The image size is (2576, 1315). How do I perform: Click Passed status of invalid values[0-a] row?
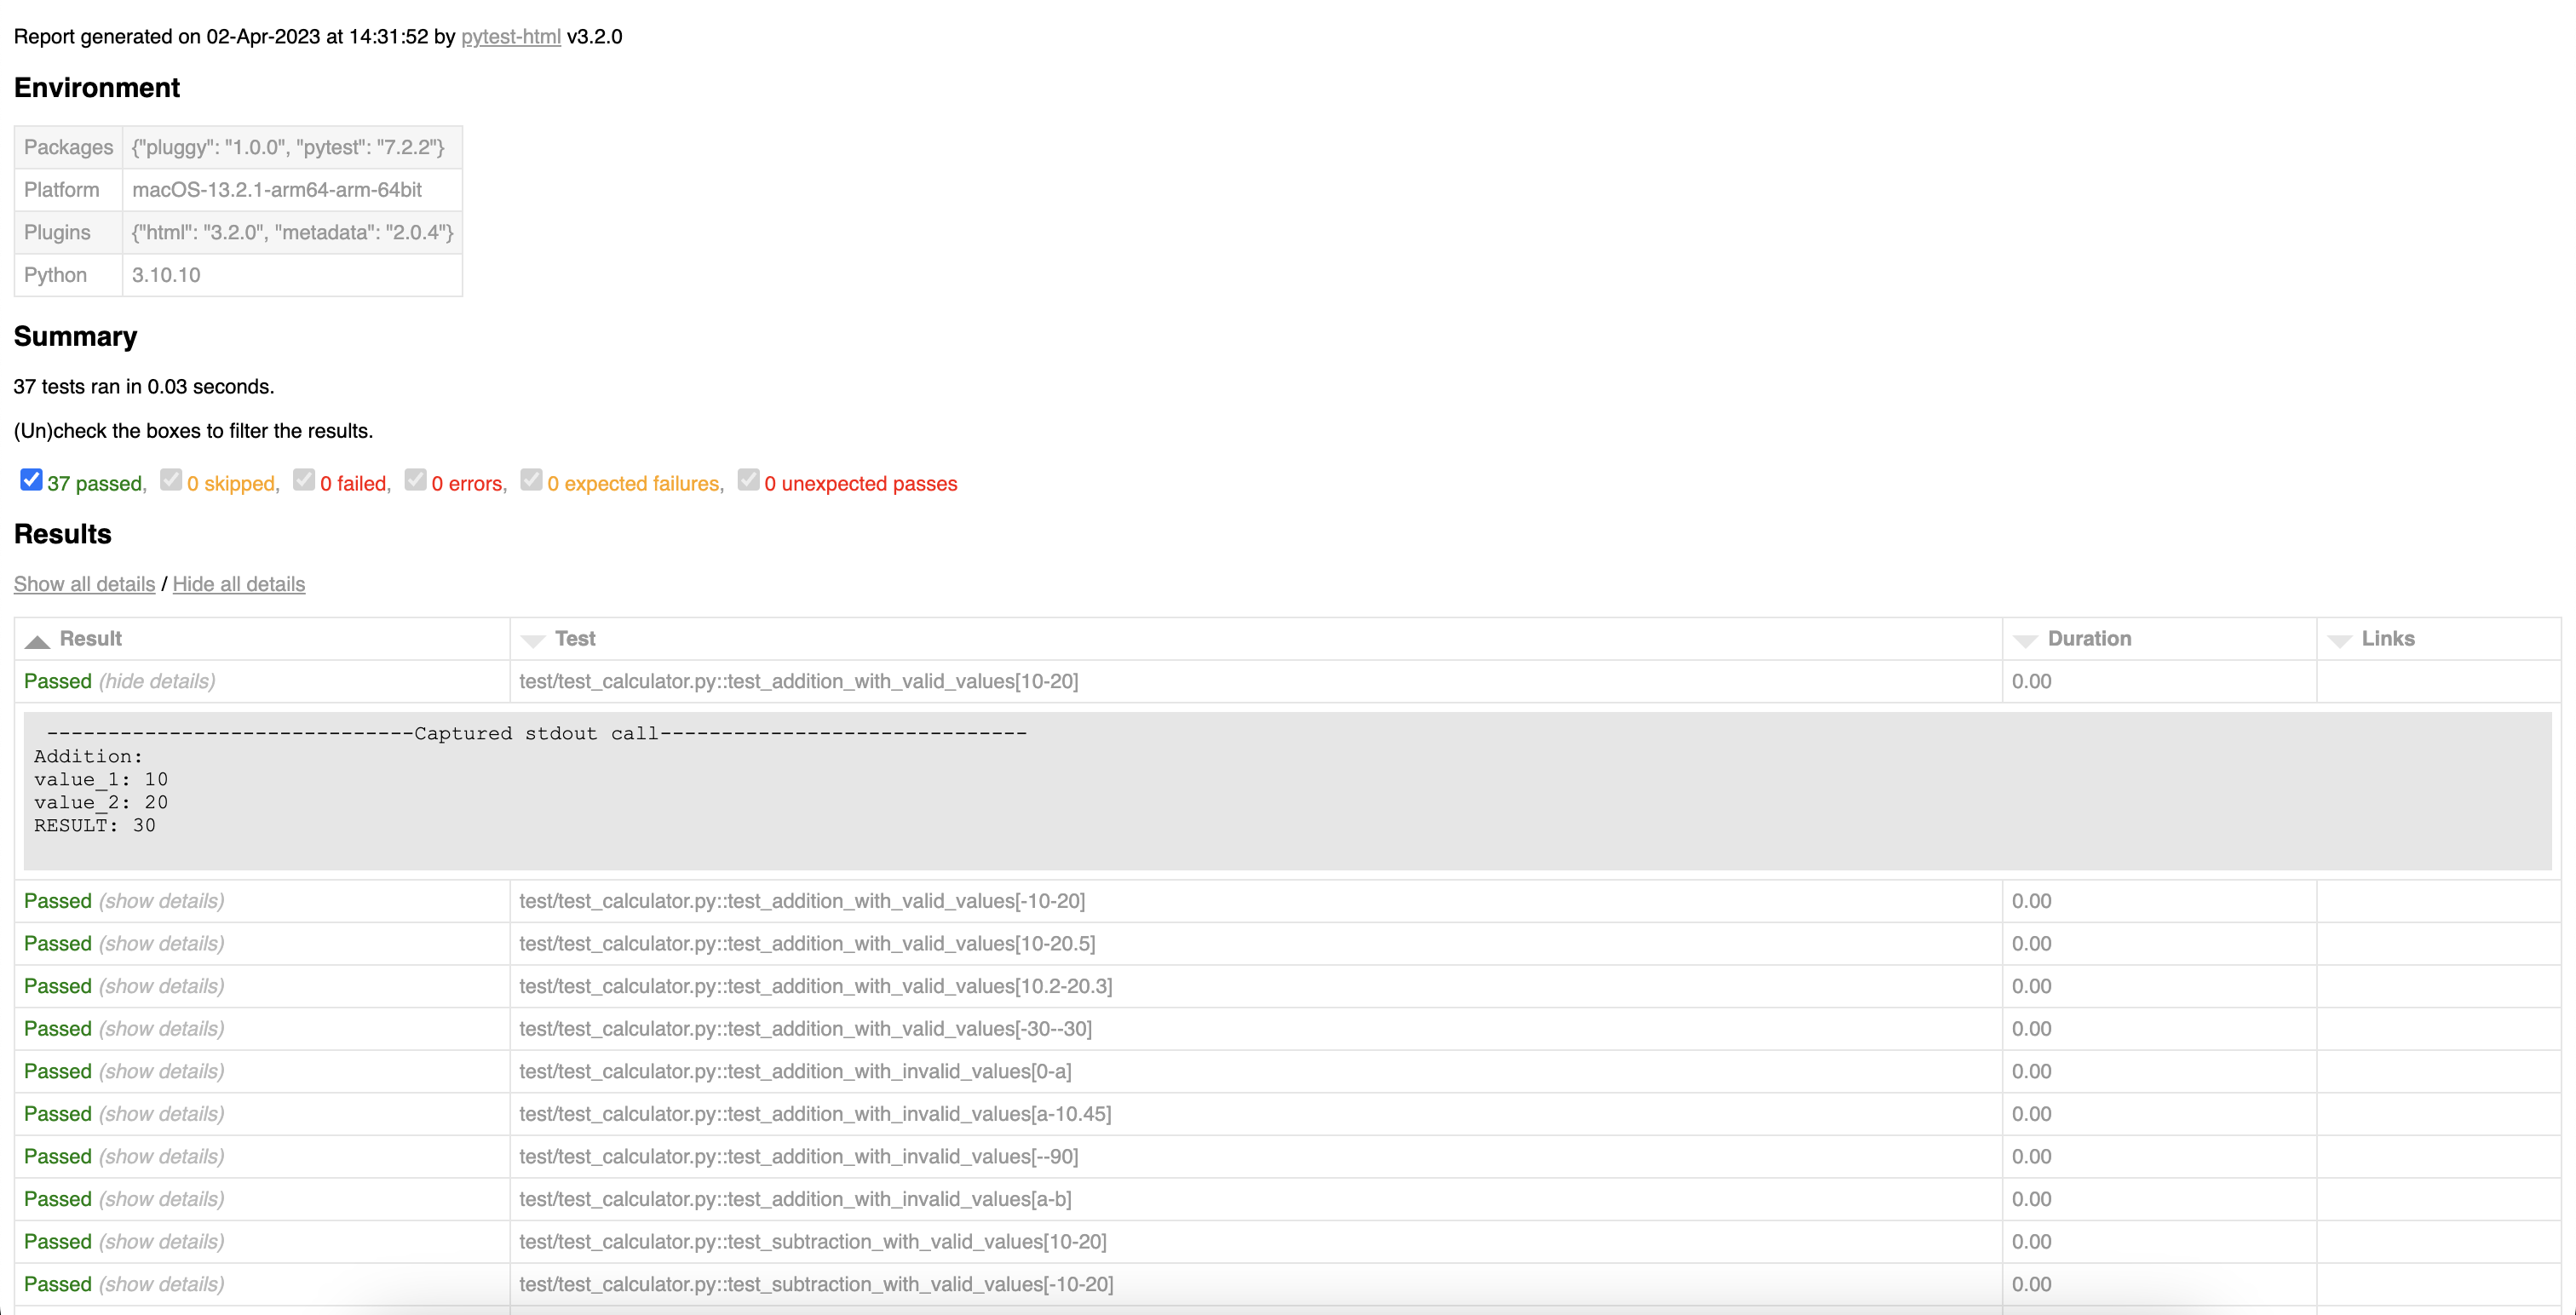58,1071
